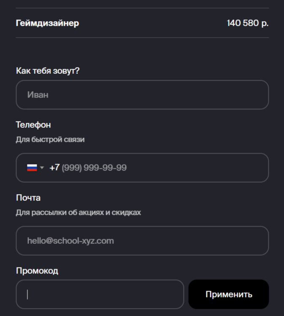Apply promo code with Применить button

click(x=229, y=294)
